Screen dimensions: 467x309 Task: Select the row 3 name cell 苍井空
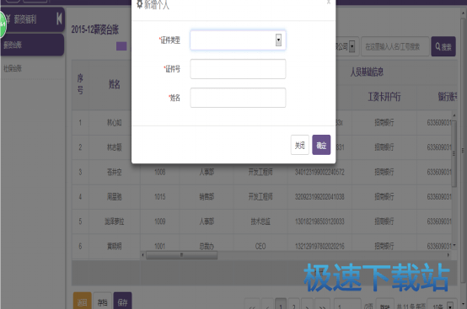115,172
